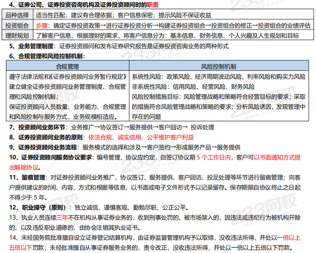
Task: Click the line '不得少于 5 年。'
Action: pos(28,197)
